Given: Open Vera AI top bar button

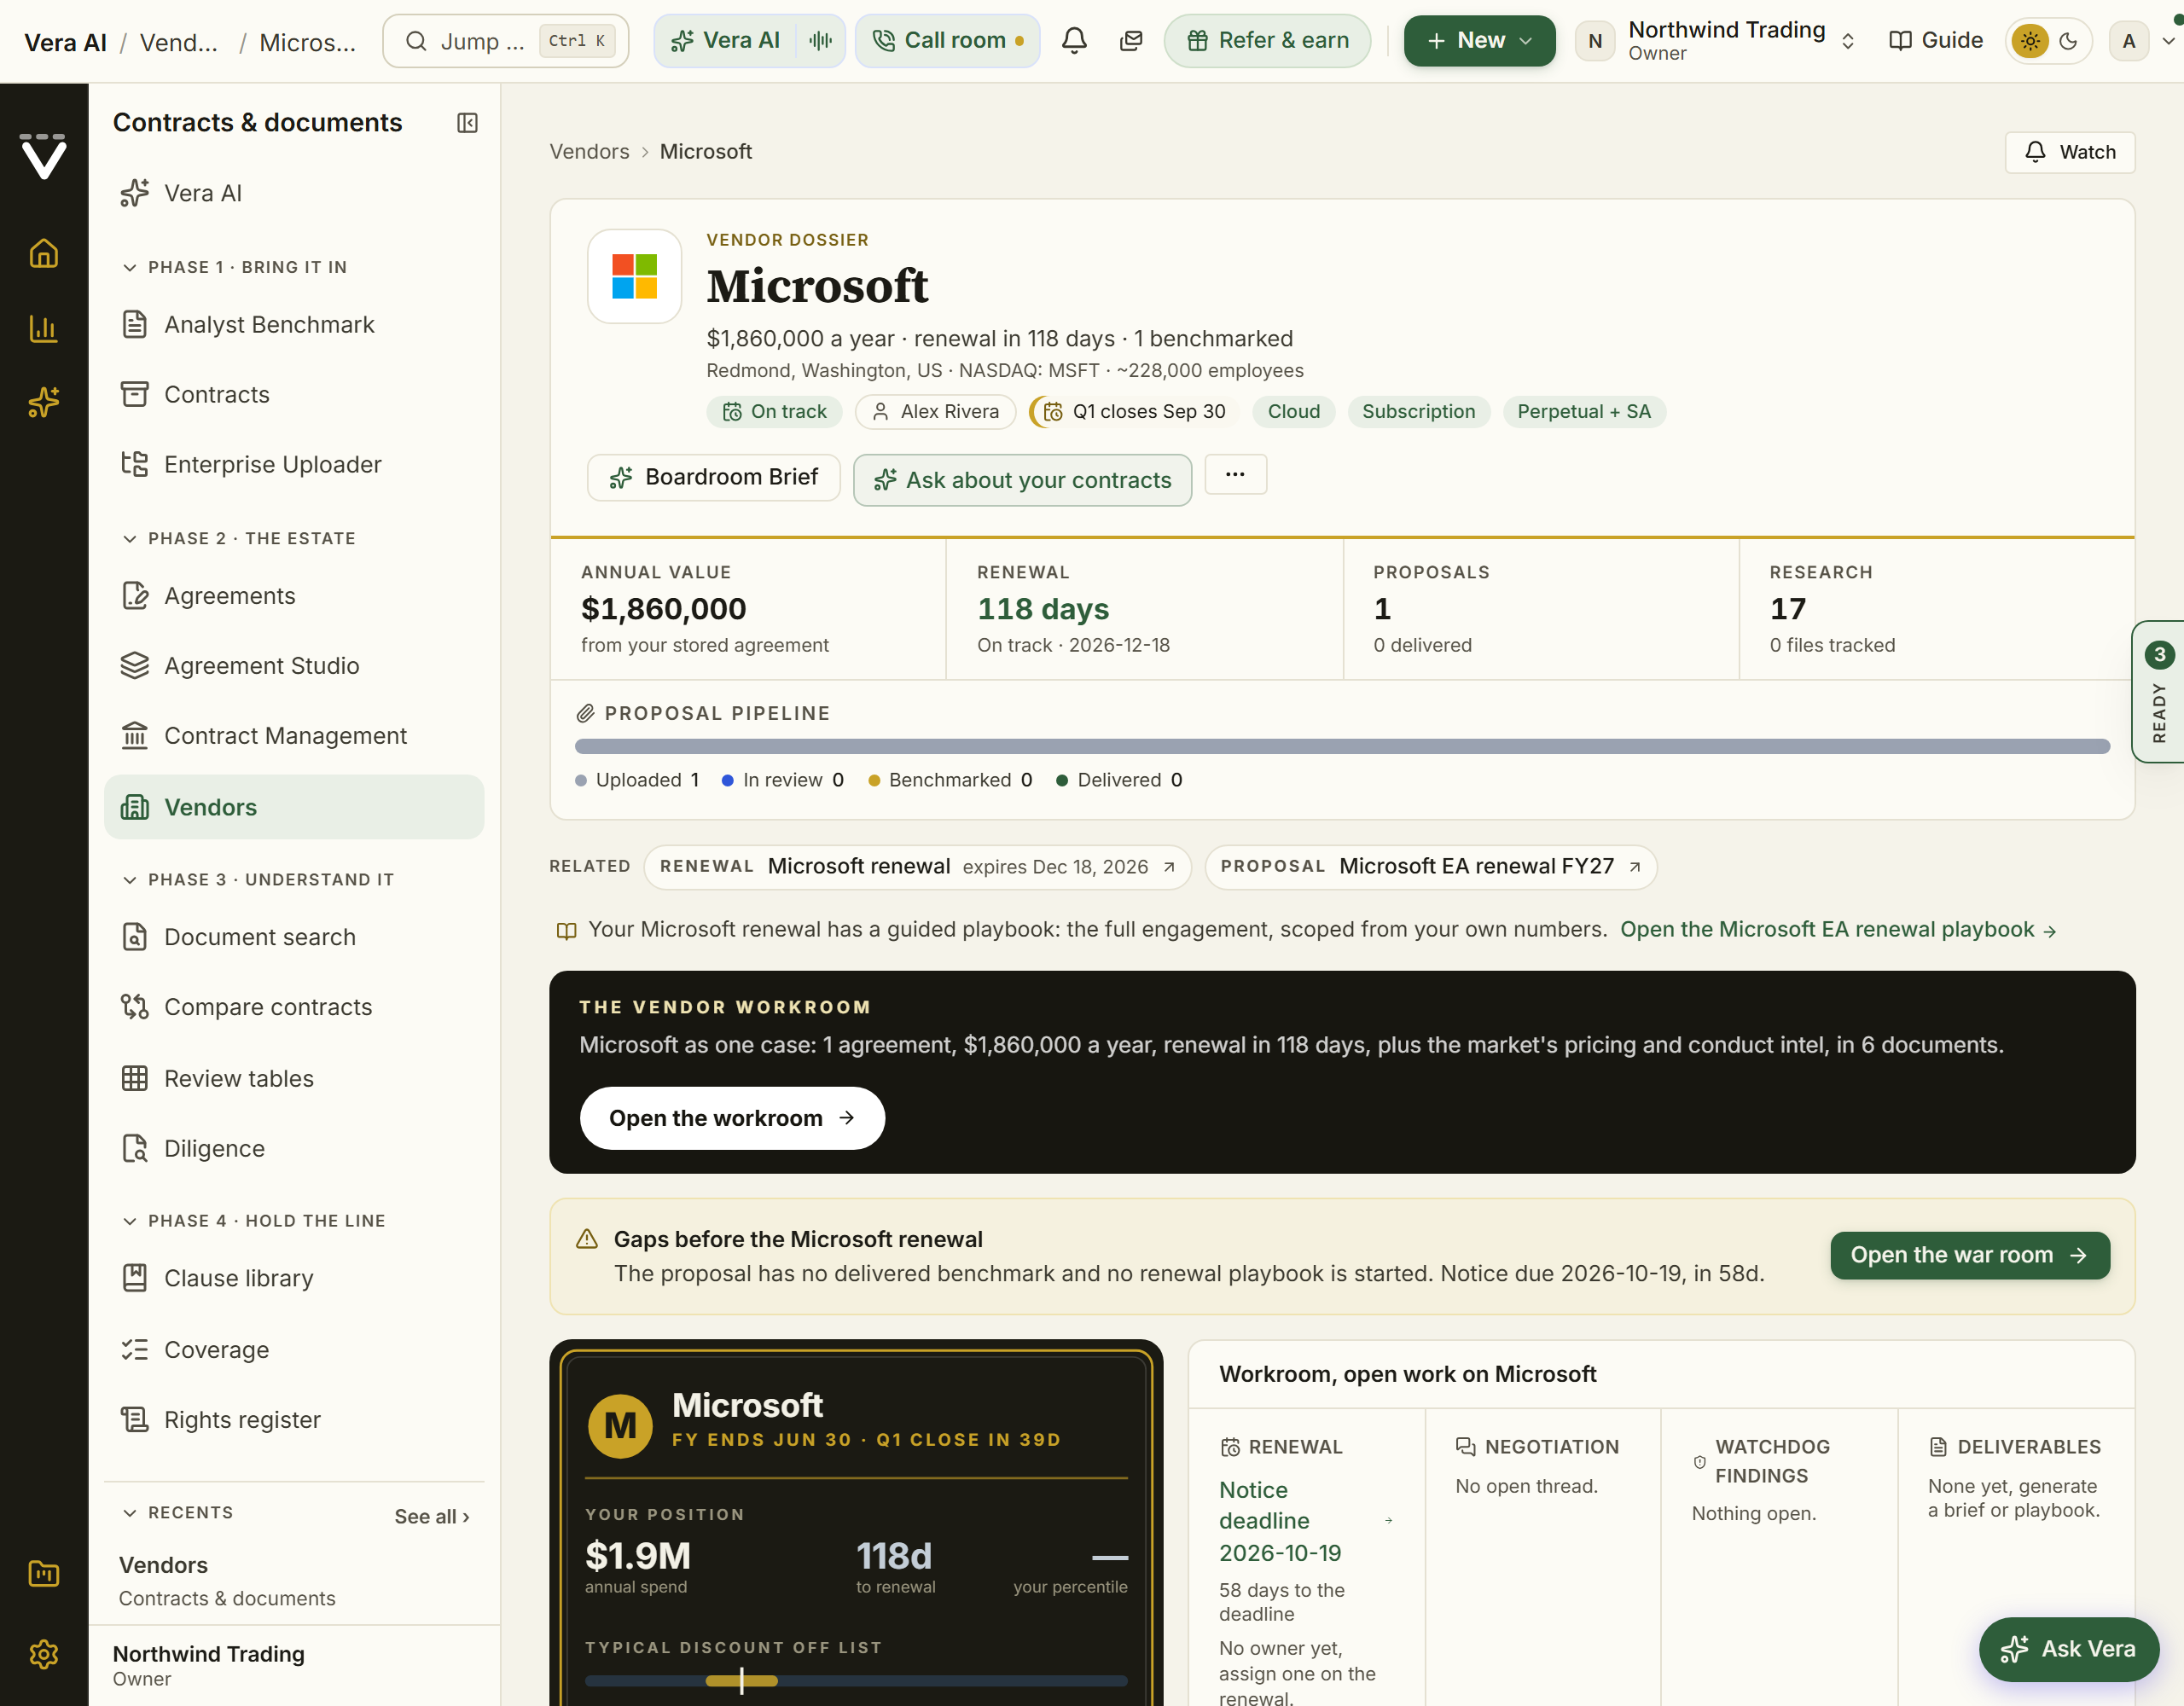Looking at the screenshot, I should tap(727, 41).
